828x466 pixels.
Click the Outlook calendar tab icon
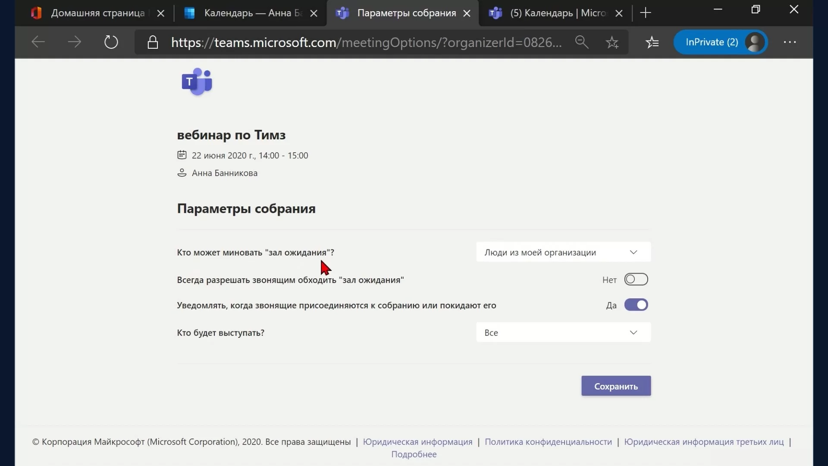pos(189,13)
